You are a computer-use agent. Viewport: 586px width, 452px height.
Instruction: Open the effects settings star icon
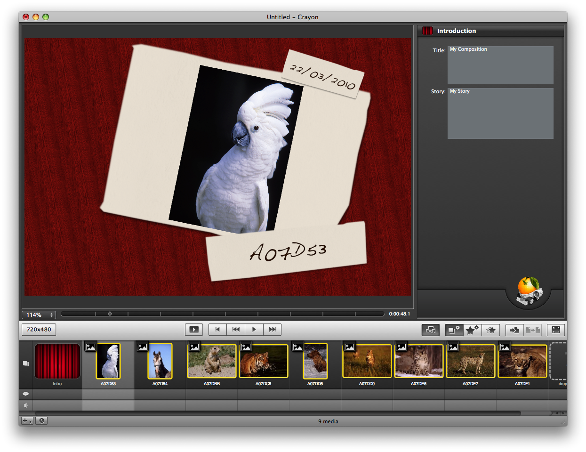(x=472, y=330)
